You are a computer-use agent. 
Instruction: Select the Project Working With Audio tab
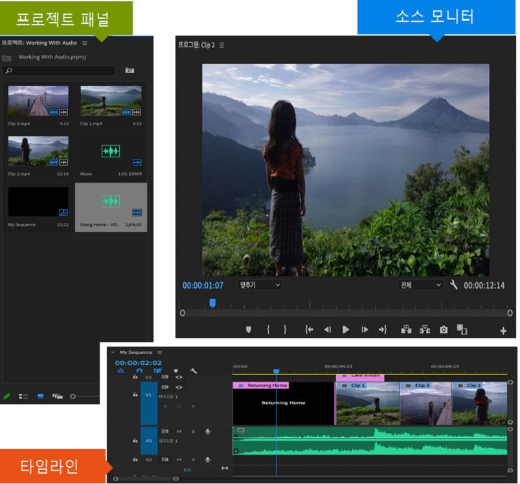coord(39,43)
